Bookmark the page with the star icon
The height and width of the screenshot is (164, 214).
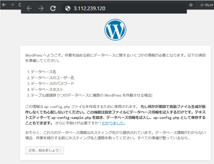coord(191,5)
